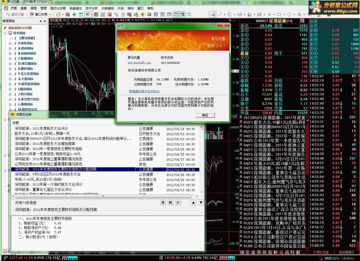Image resolution: width=360 pixels, height=261 pixels.
Task: Select the fan lines drawing tool
Action: (249, 15)
